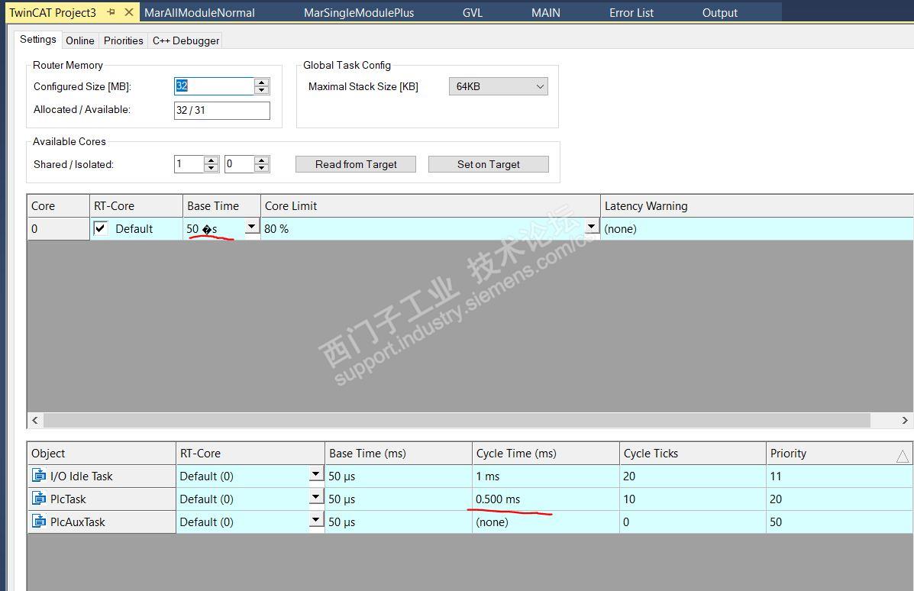The width and height of the screenshot is (914, 591).
Task: Open the MarSingleModulePlus document tab
Action: pyautogui.click(x=358, y=12)
